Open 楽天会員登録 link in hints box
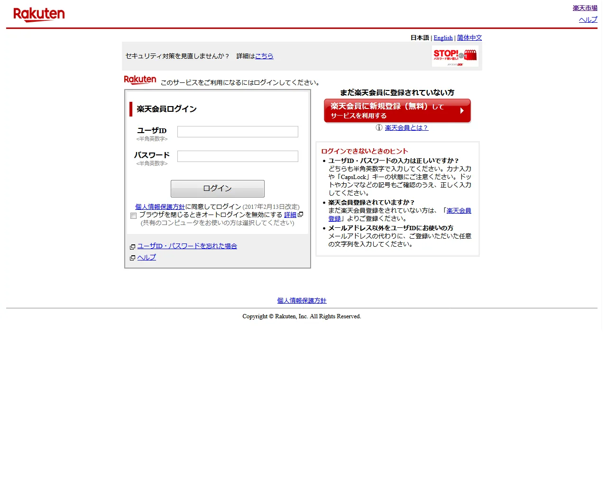Screen dimensions: 607x485 coord(459,210)
